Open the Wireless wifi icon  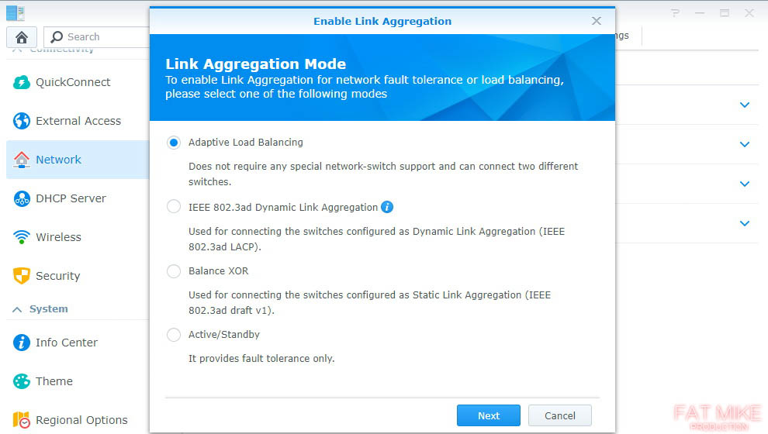22,237
